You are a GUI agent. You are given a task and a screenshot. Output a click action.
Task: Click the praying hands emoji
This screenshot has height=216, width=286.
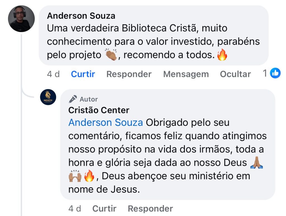257,162
